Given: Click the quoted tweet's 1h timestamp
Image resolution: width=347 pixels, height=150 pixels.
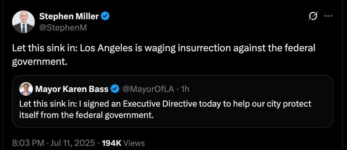Looking at the screenshot, I should tap(185, 89).
